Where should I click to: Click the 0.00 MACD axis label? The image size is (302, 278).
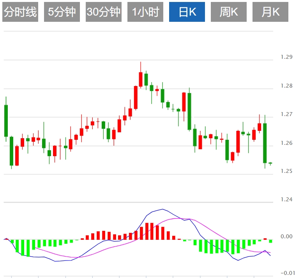(x=286, y=236)
